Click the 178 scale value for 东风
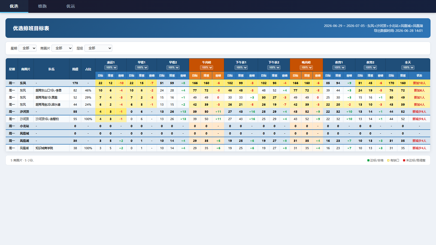436x245 pixels. click(75, 83)
